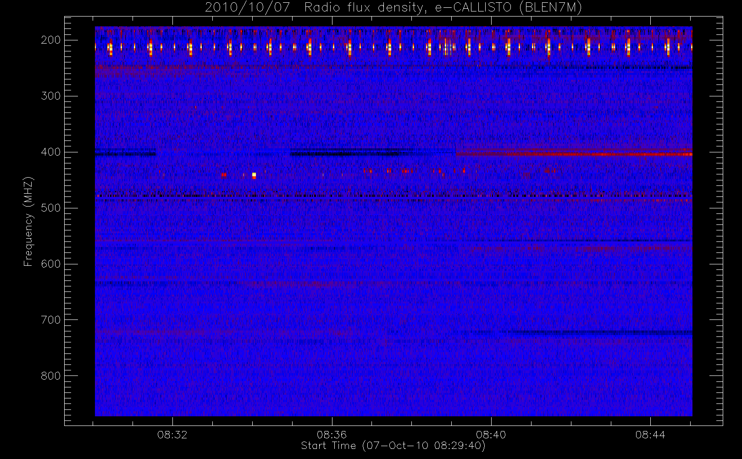Click the 'Frequency (MHZ)' axis label
Screen dimensions: 742x459
click(28, 221)
